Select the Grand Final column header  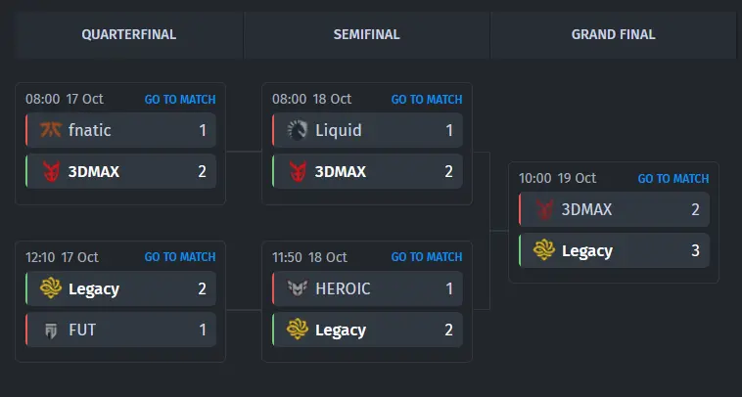point(613,35)
